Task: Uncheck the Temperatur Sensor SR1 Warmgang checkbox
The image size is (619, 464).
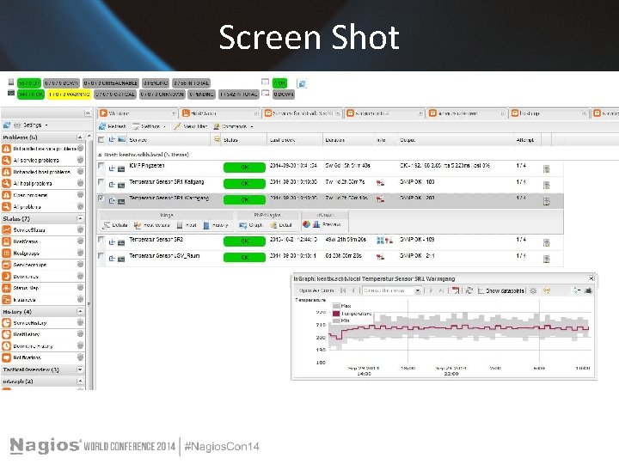Action: coord(101,198)
